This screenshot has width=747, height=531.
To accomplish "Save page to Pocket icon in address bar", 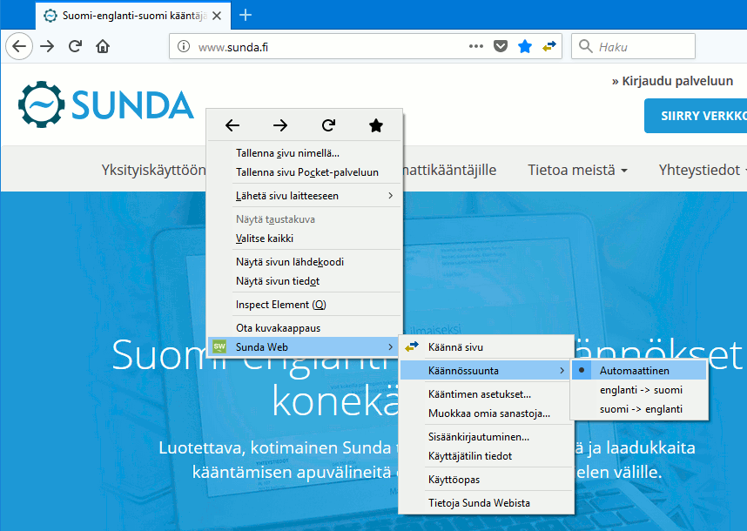I will (501, 46).
